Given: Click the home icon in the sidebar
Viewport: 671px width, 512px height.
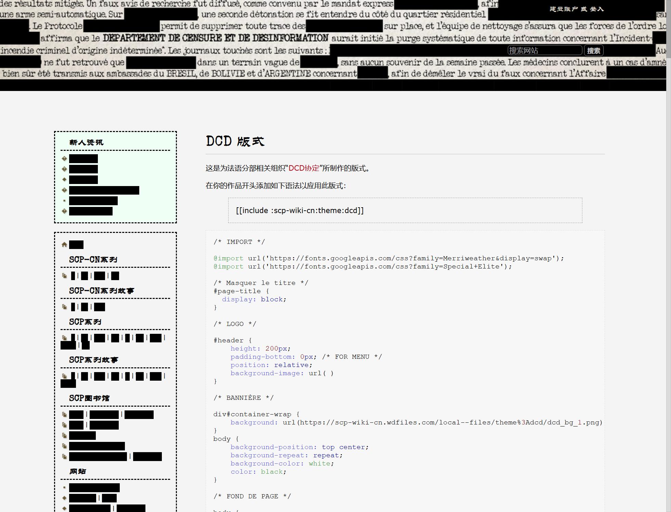Looking at the screenshot, I should (x=64, y=245).
